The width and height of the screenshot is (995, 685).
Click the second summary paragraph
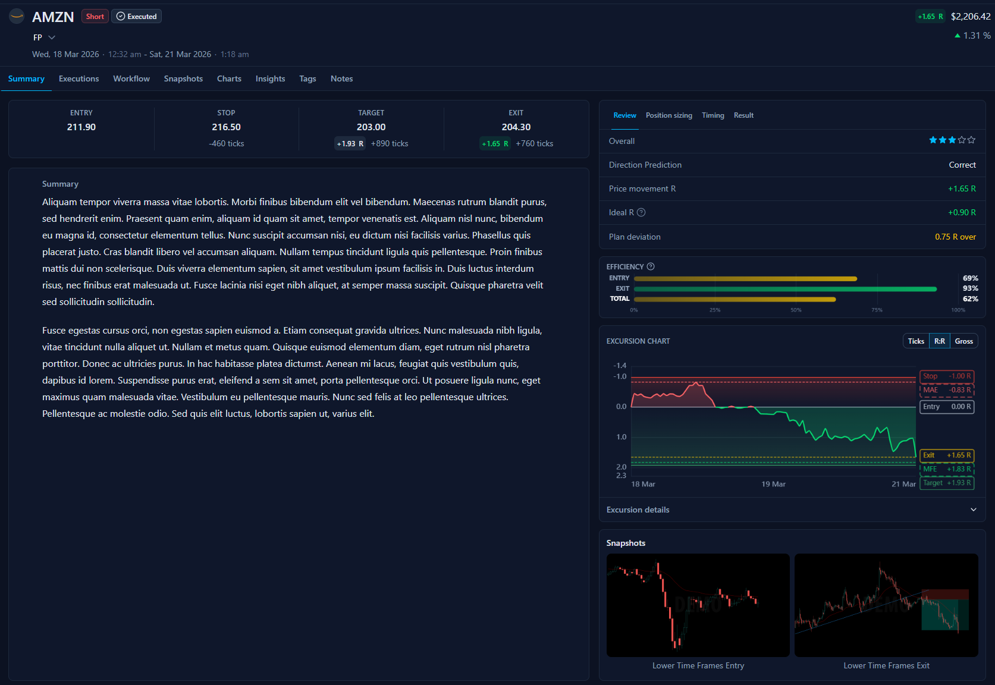pyautogui.click(x=293, y=372)
